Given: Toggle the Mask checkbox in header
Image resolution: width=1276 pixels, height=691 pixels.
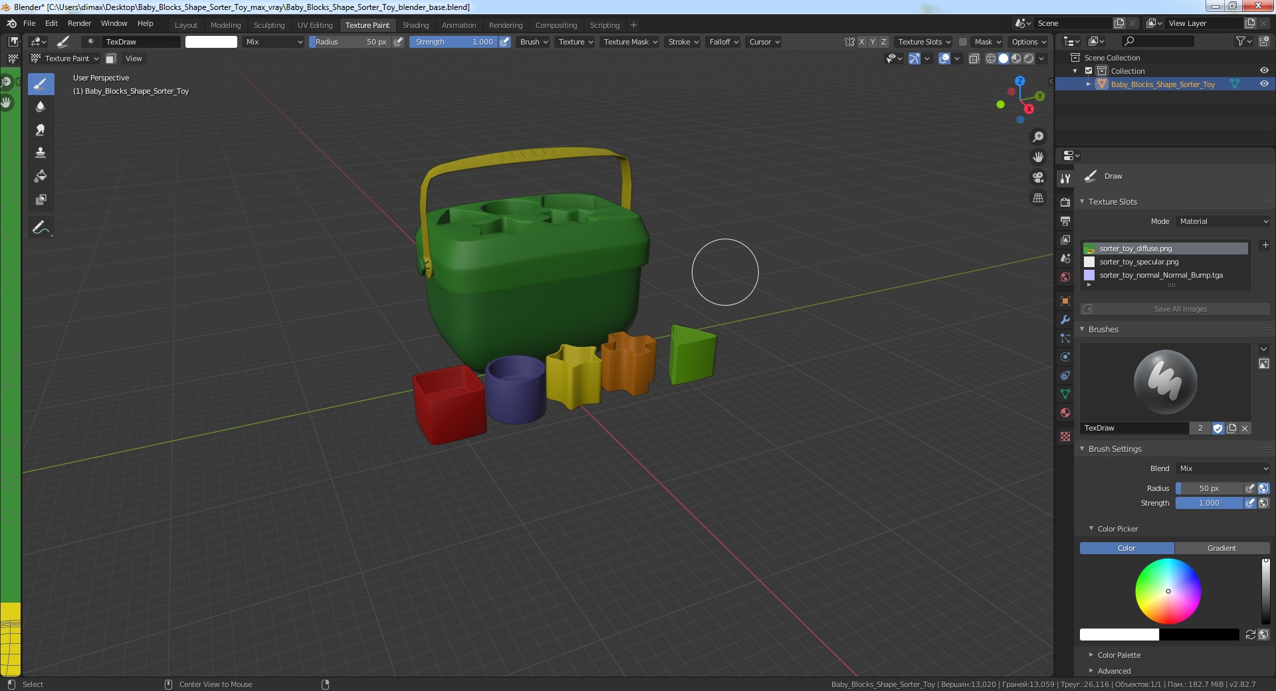Looking at the screenshot, I should 962,42.
